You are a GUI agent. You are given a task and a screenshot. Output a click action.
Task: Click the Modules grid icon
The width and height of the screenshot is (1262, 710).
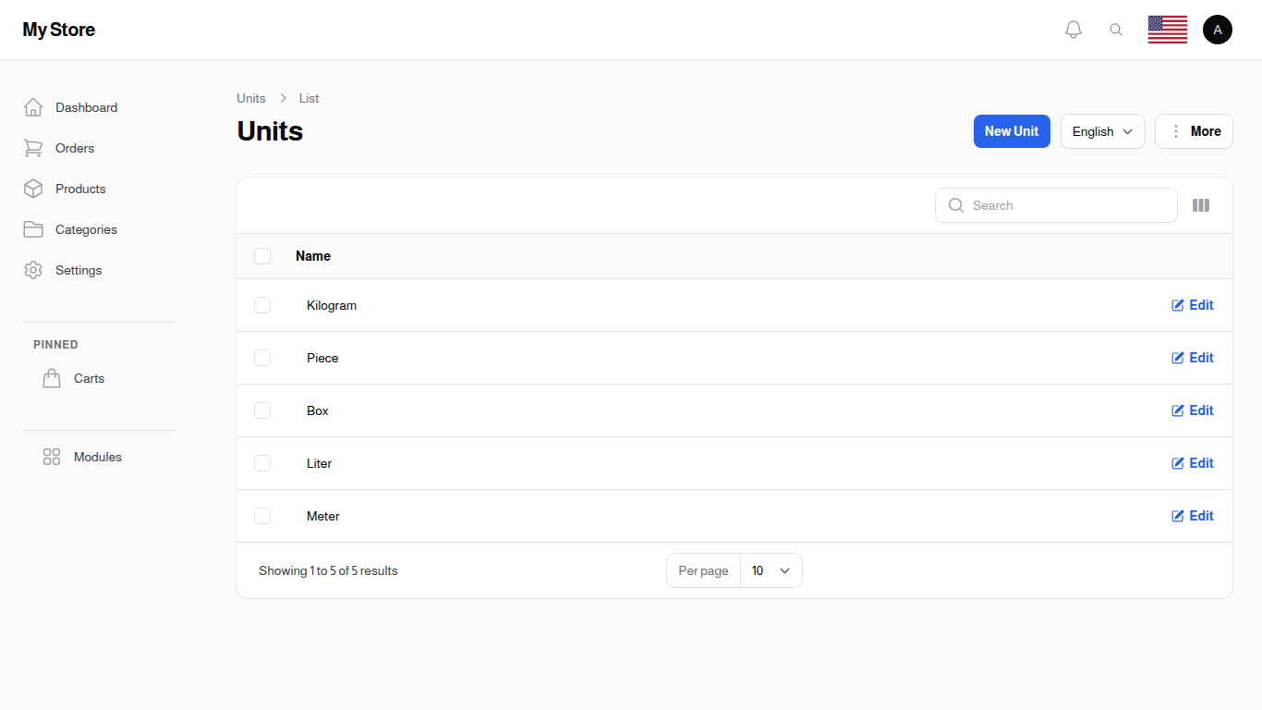click(x=52, y=457)
